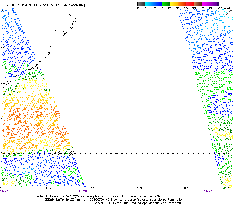Click the '25' label under the color legend
Image resolution: width=233 pixels, height=205 pixels.
pyautogui.click(x=178, y=9)
